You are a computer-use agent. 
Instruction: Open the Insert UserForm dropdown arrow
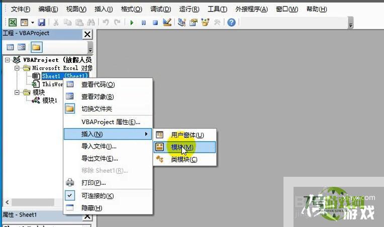33,23
